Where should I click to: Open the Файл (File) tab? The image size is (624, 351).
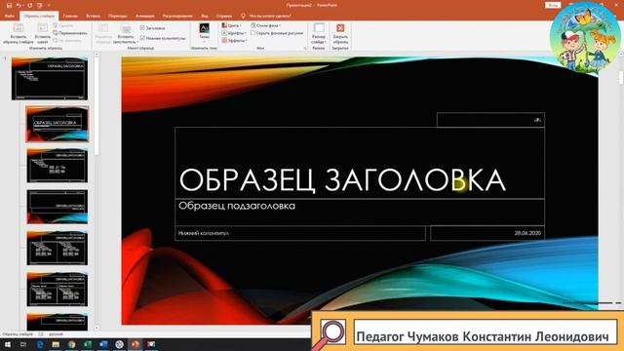click(x=10, y=16)
